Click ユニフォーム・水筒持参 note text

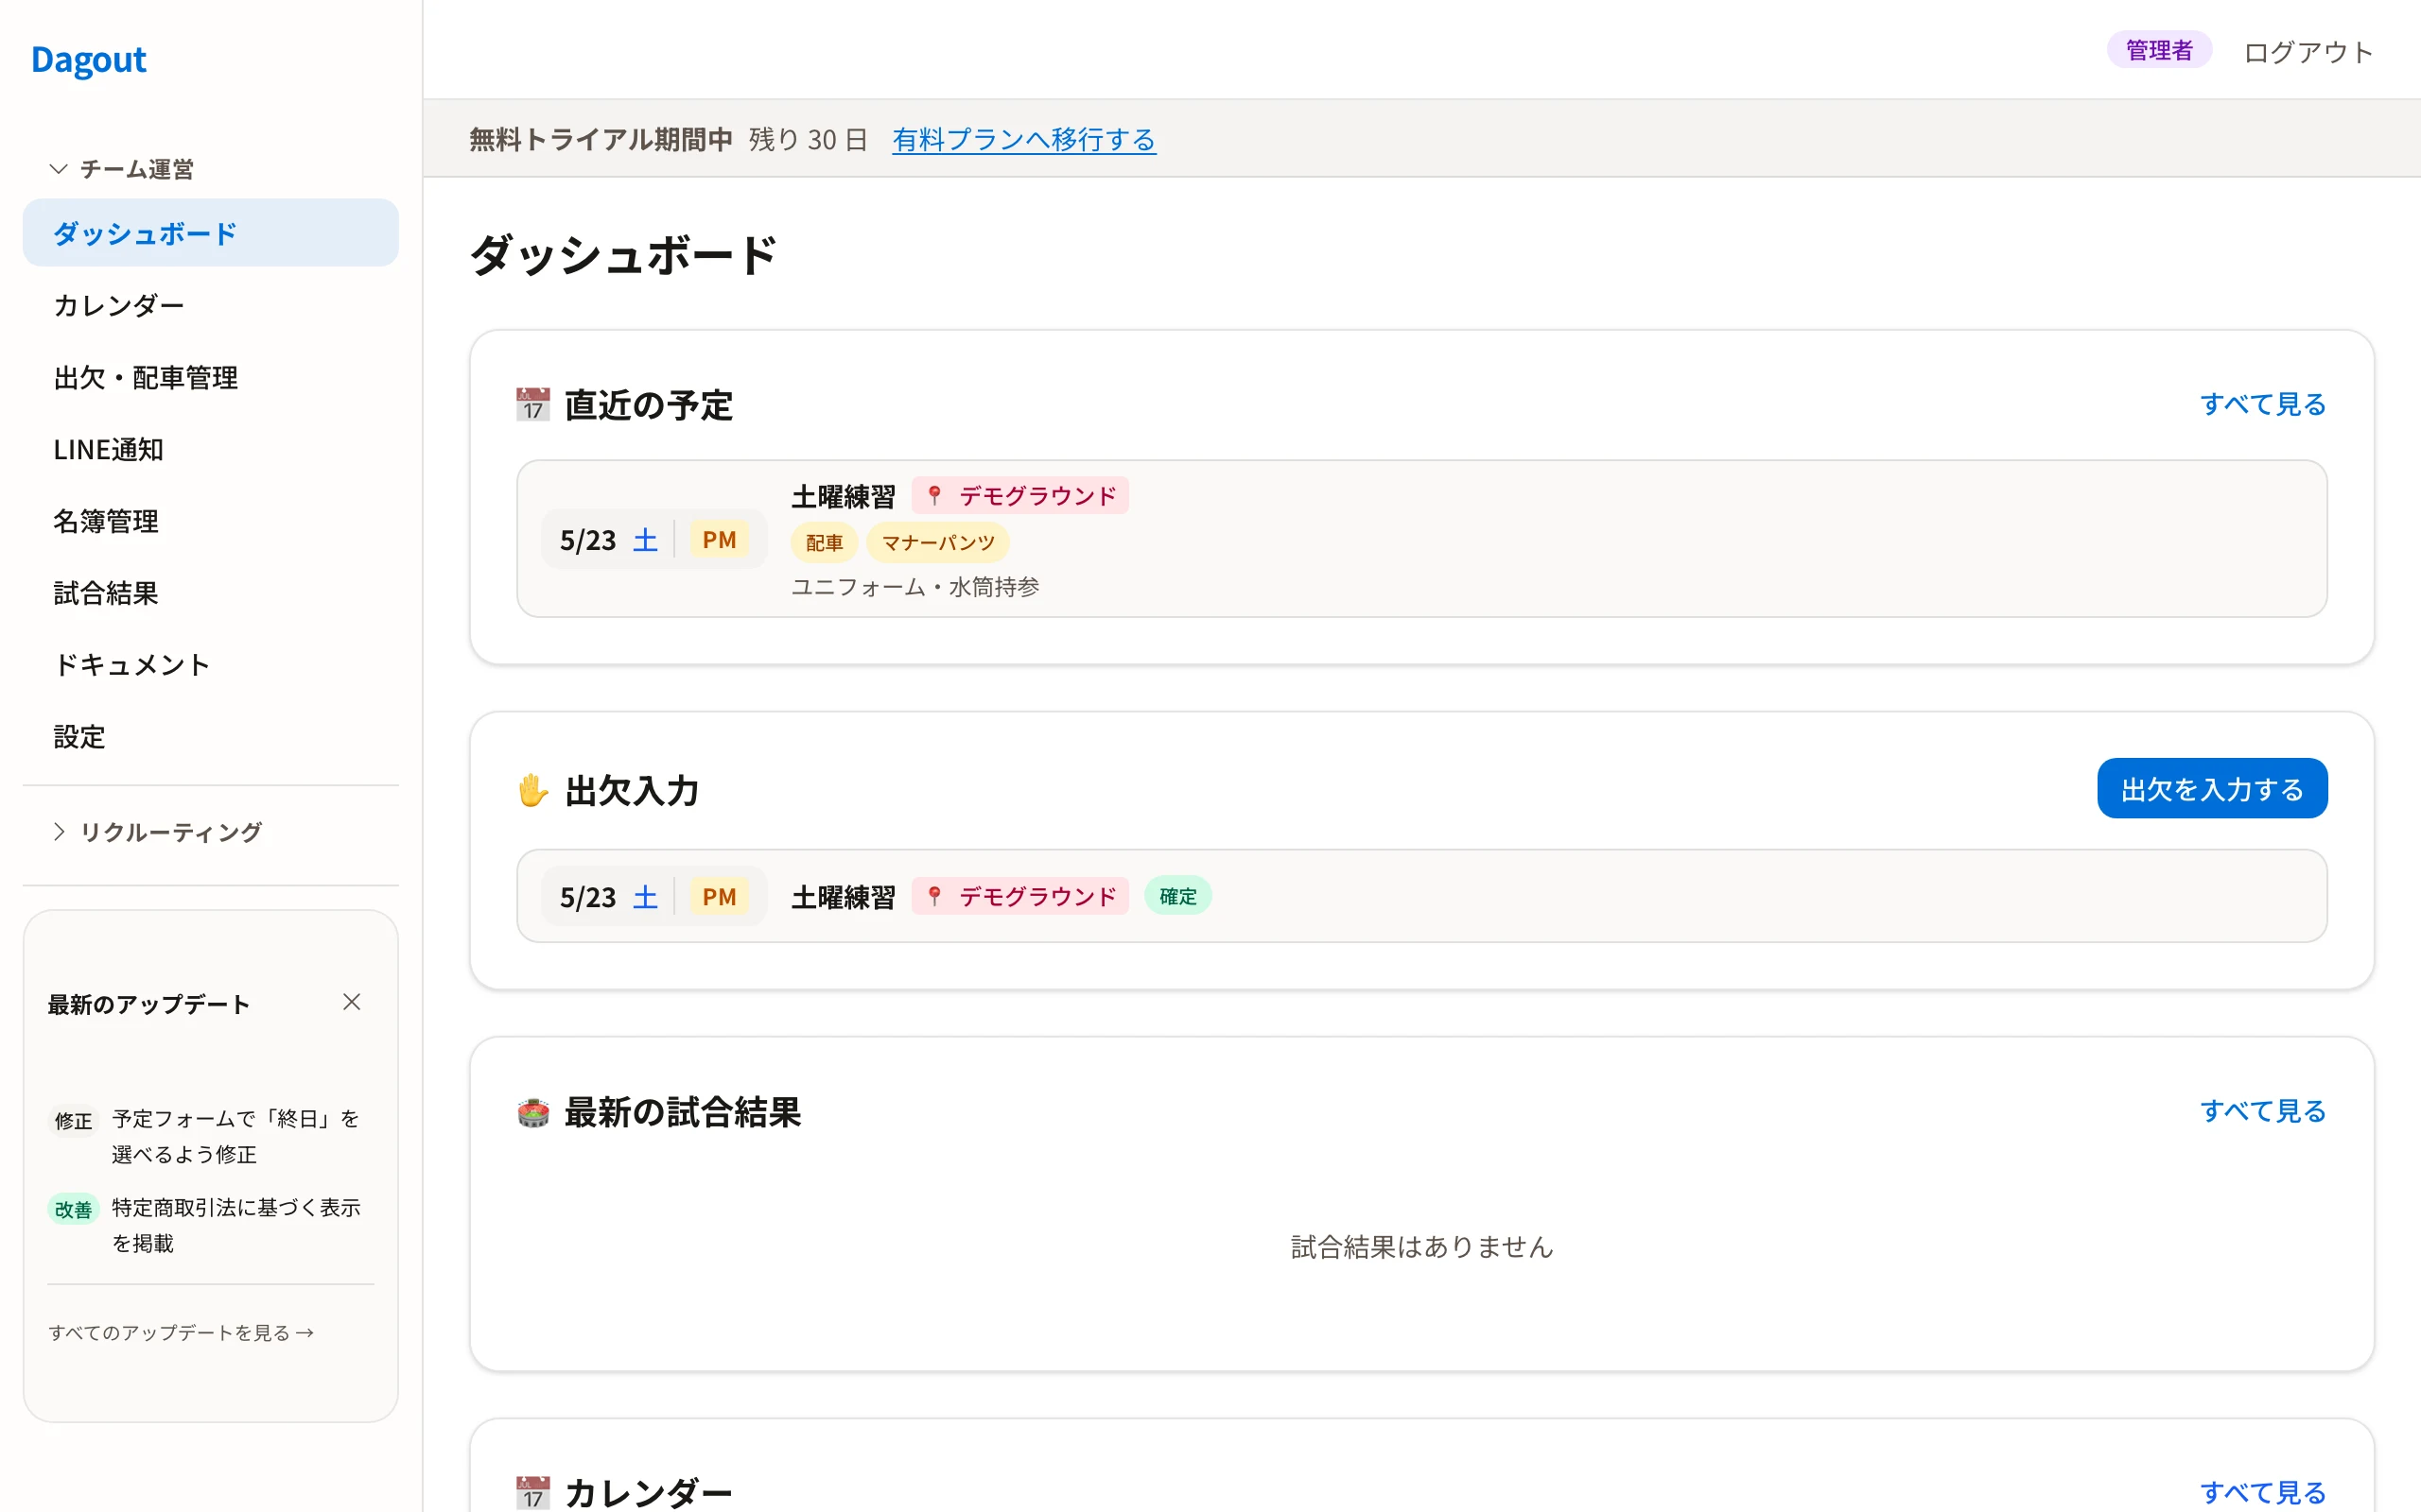(x=915, y=587)
